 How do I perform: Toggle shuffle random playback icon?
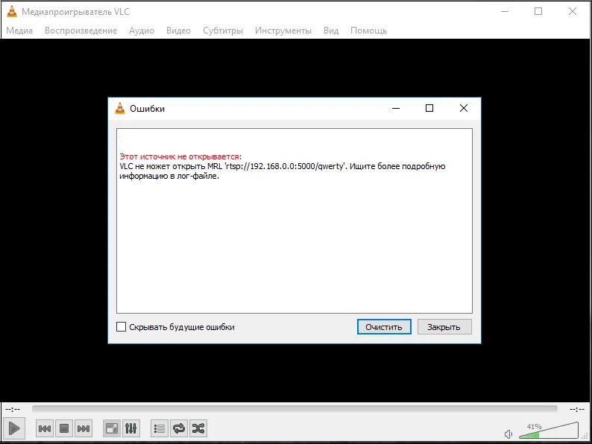click(198, 428)
